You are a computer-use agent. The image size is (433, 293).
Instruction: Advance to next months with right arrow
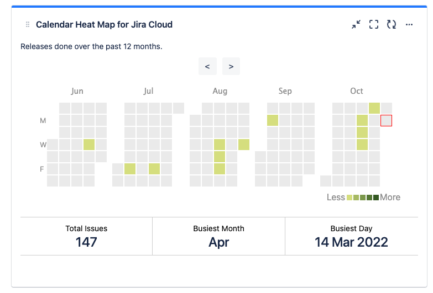click(x=231, y=66)
